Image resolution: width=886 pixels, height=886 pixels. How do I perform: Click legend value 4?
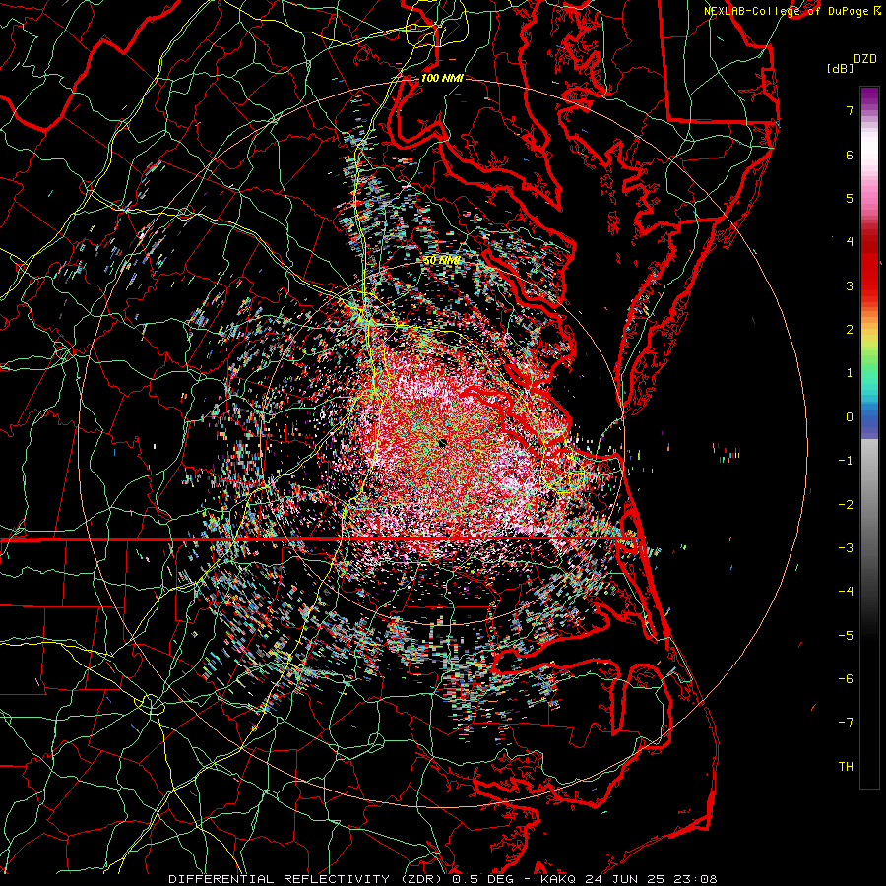[x=850, y=242]
